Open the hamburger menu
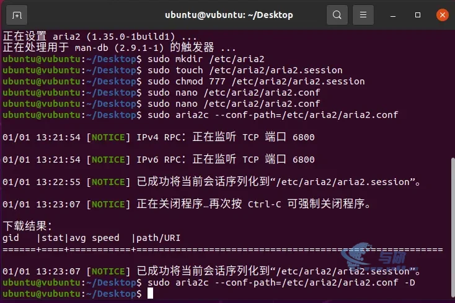The height and width of the screenshot is (303, 455). click(x=363, y=15)
